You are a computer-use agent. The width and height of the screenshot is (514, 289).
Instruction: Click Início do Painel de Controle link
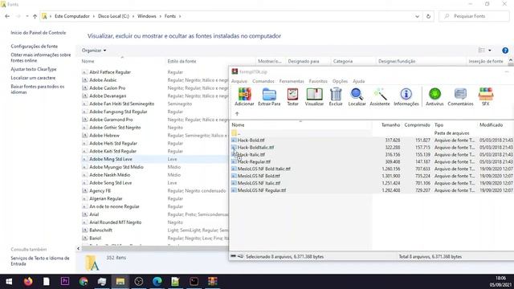(x=39, y=33)
